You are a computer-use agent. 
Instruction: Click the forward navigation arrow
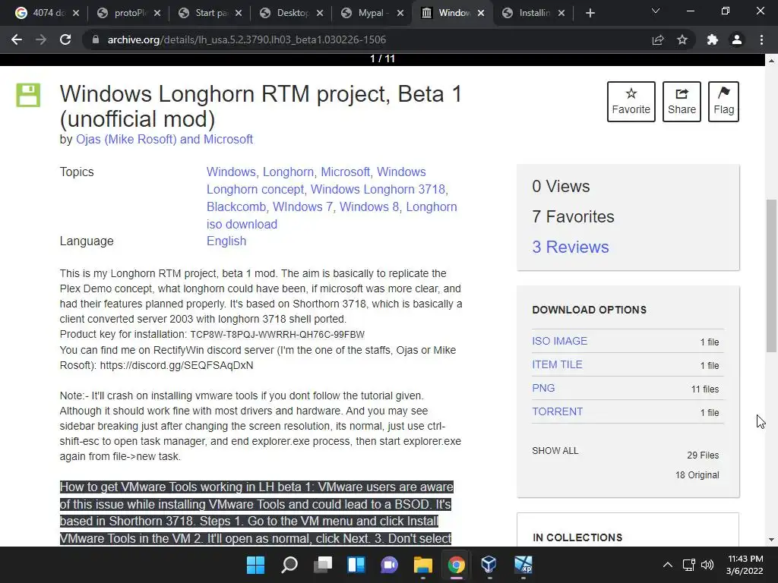coord(41,39)
